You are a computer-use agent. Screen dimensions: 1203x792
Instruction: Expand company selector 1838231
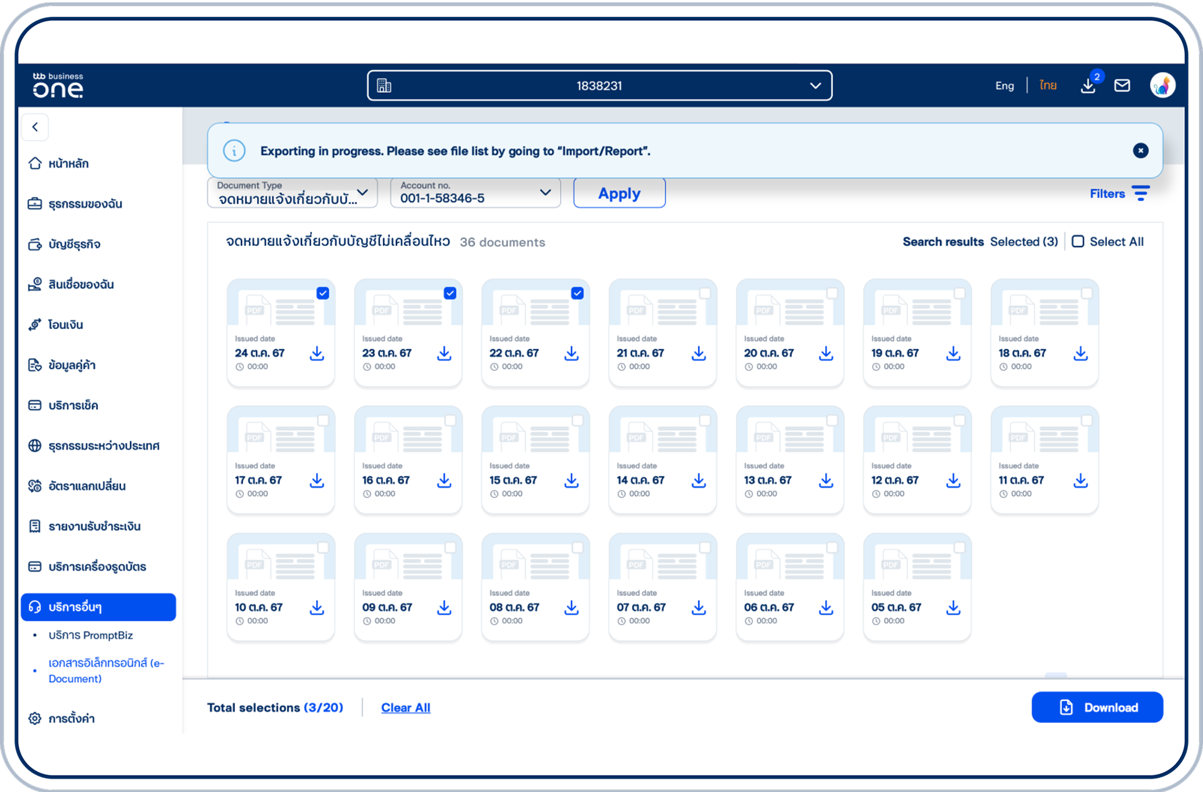[599, 86]
